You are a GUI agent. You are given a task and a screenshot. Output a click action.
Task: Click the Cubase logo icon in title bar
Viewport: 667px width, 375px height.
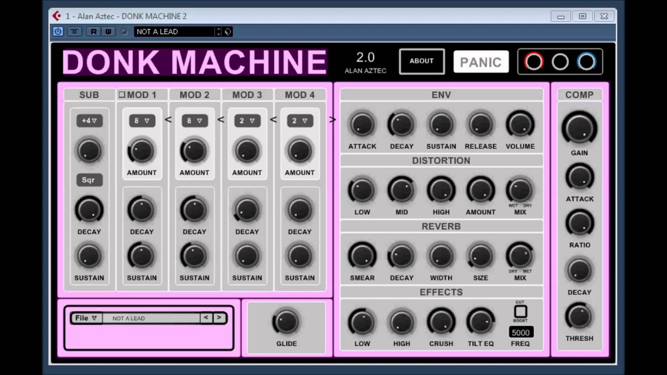point(57,16)
